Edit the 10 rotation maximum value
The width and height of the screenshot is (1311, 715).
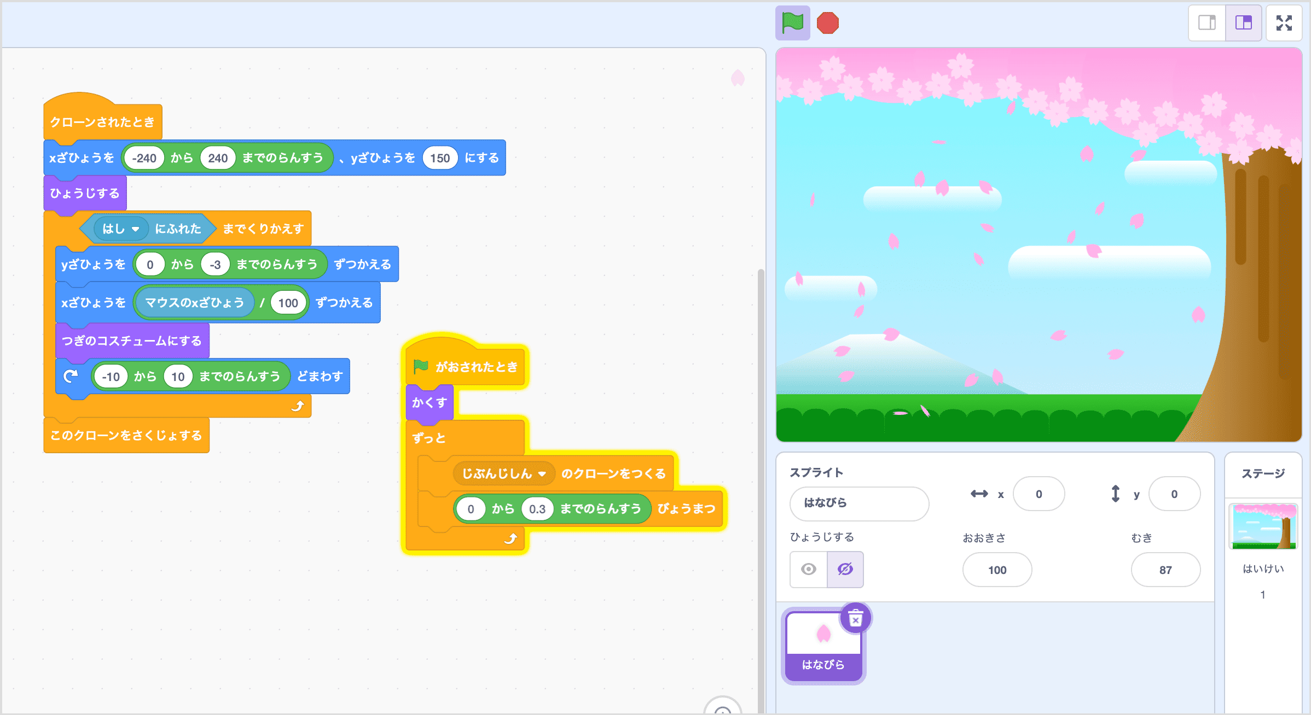(178, 377)
